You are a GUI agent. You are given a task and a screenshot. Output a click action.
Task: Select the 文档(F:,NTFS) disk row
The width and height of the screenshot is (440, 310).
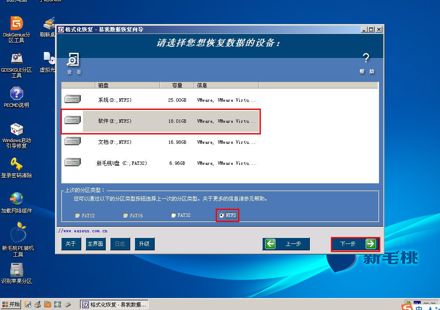coord(161,142)
